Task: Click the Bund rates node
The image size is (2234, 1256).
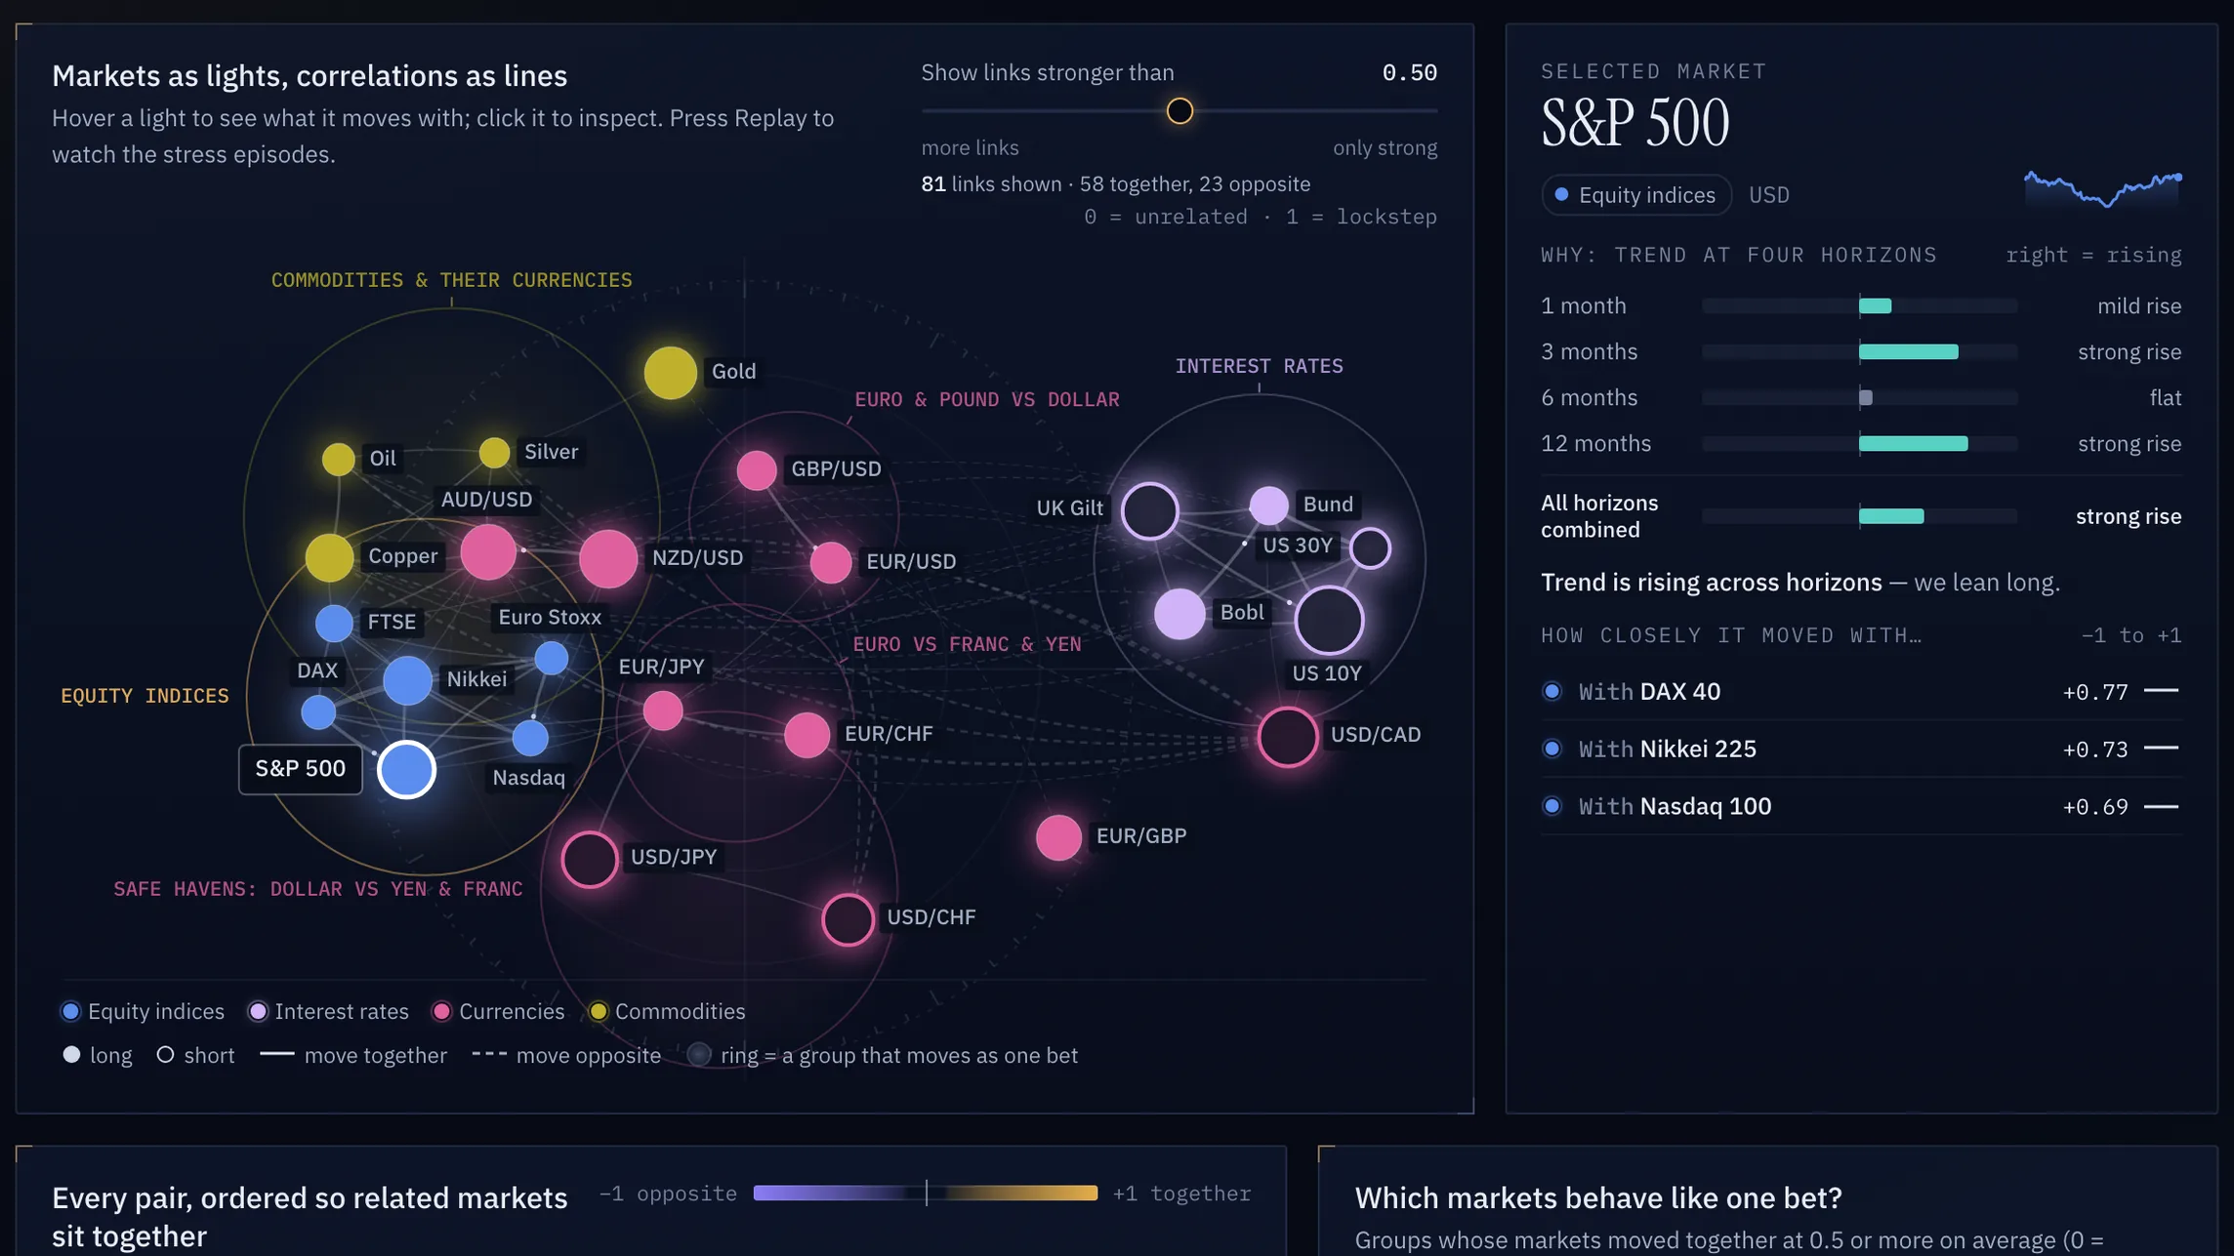Action: tap(1268, 505)
